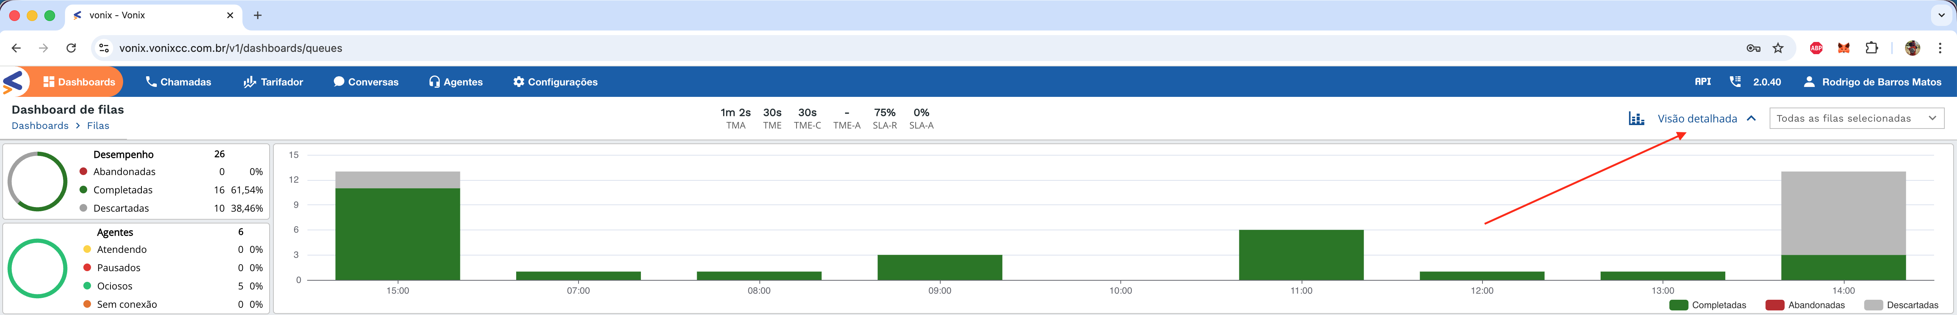Image resolution: width=1957 pixels, height=315 pixels.
Task: Open the Agentes menu
Action: (x=456, y=82)
